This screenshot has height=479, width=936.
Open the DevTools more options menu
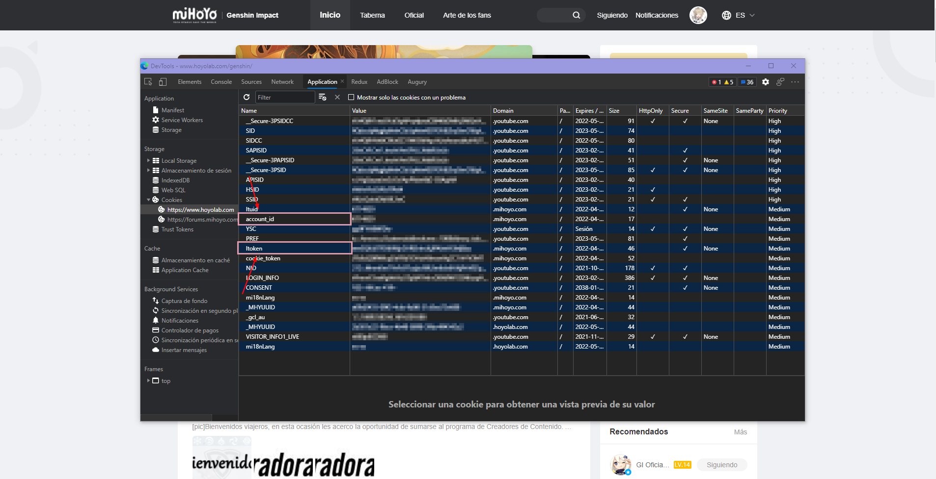[x=795, y=82]
